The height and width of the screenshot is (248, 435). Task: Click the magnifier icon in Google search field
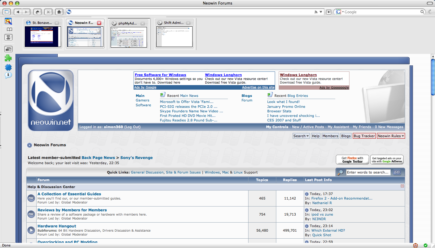pyautogui.click(x=423, y=12)
